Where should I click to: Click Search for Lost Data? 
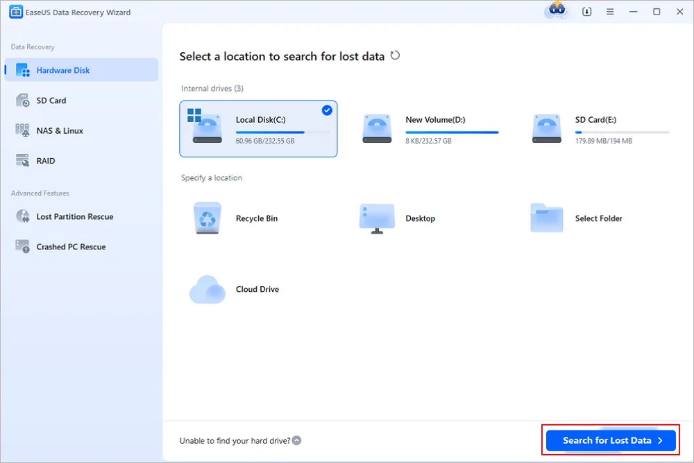(x=610, y=440)
